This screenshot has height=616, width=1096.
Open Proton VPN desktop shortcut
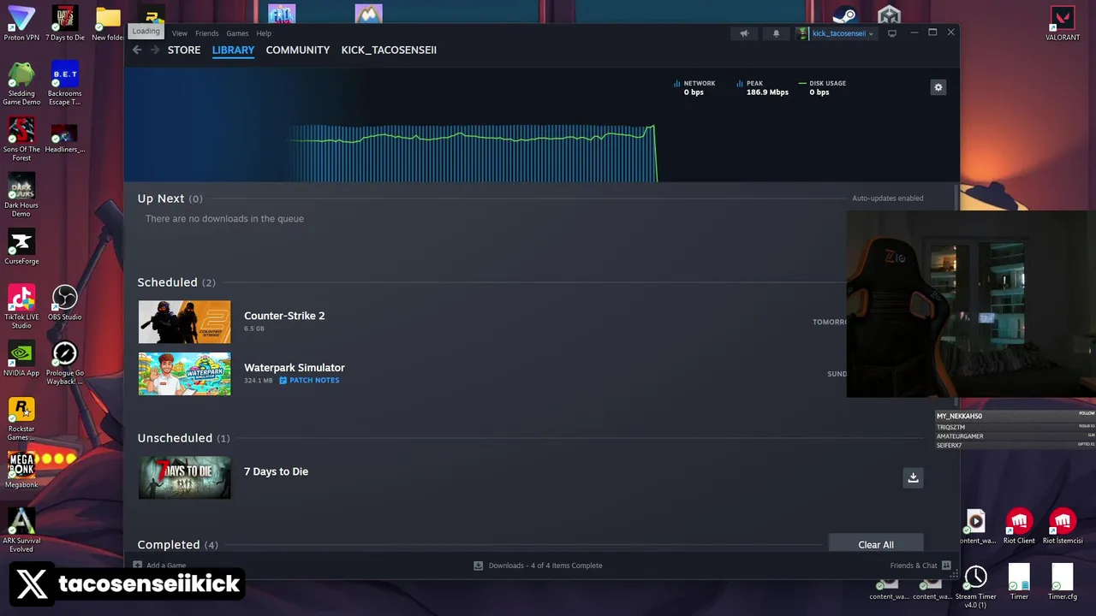(x=21, y=23)
